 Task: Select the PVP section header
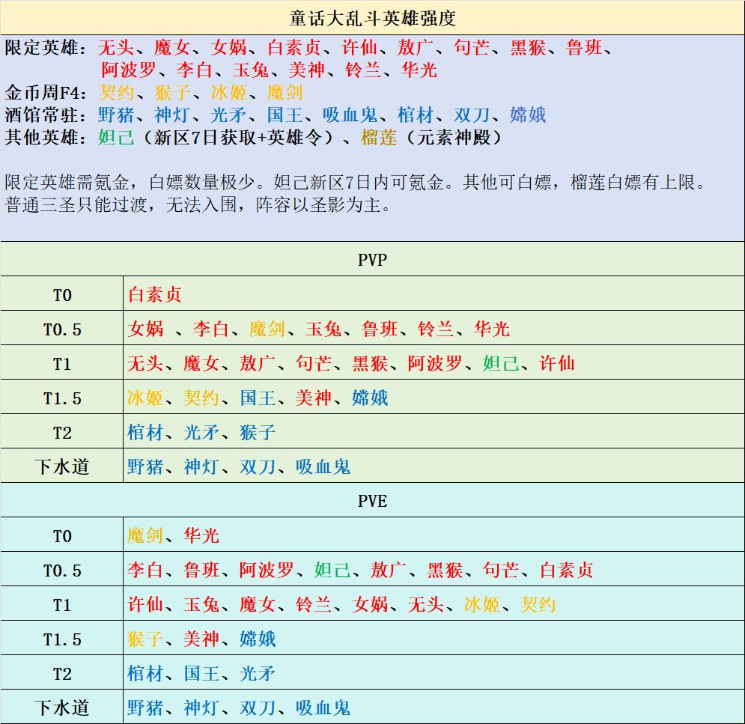tap(373, 260)
